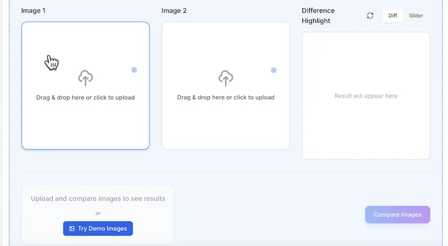Switch to the Slider view tab
The width and height of the screenshot is (448, 246).
[x=416, y=16]
